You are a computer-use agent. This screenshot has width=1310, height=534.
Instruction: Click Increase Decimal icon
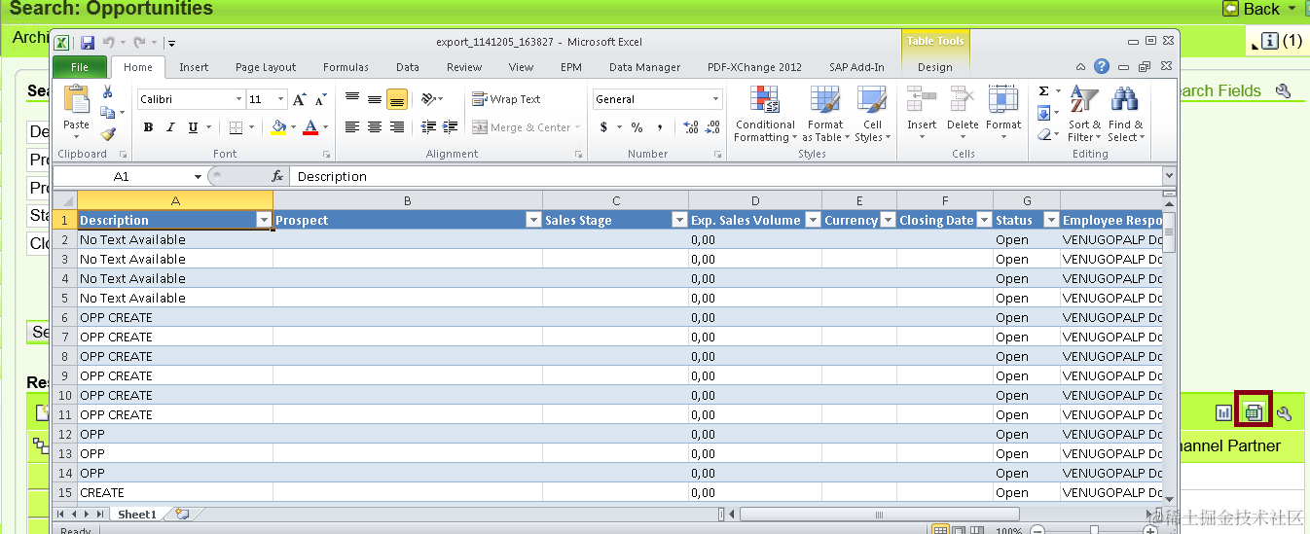click(x=690, y=127)
